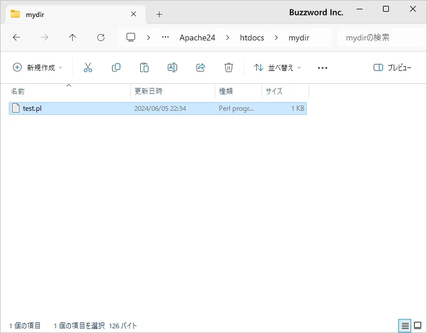The image size is (427, 333).
Task: Click the Rename icon in toolbar
Action: pyautogui.click(x=172, y=67)
